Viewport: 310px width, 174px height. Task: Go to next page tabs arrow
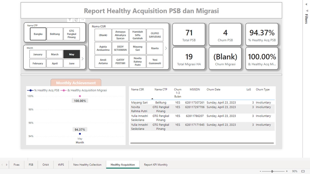6,165
